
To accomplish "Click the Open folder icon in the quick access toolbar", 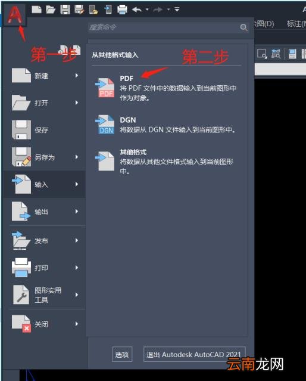I will pos(51,10).
